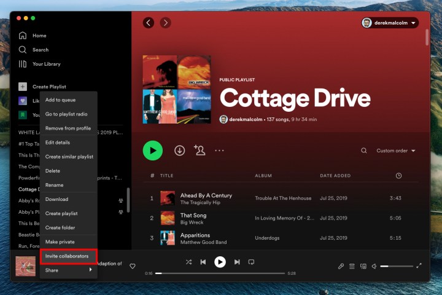Click the search-in-playlist magnifier icon
Image resolution: width=442 pixels, height=295 pixels.
pyautogui.click(x=364, y=151)
